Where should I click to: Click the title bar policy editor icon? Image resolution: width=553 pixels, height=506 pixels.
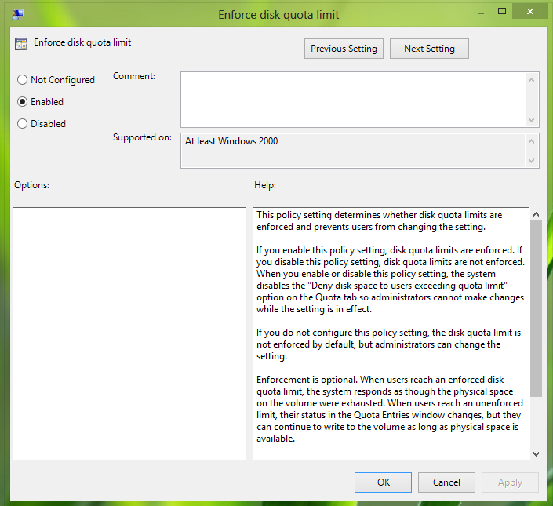[x=17, y=14]
